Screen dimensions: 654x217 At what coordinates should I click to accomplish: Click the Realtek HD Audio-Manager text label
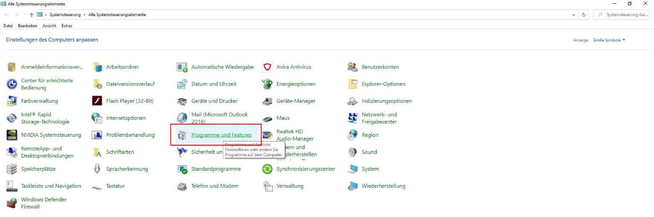pos(295,135)
